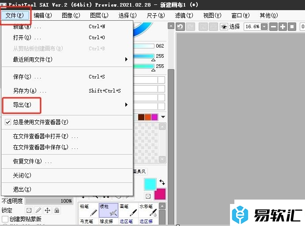Click the cyan foreground color swatch
This screenshot has height=226, width=305.
(x=150, y=184)
